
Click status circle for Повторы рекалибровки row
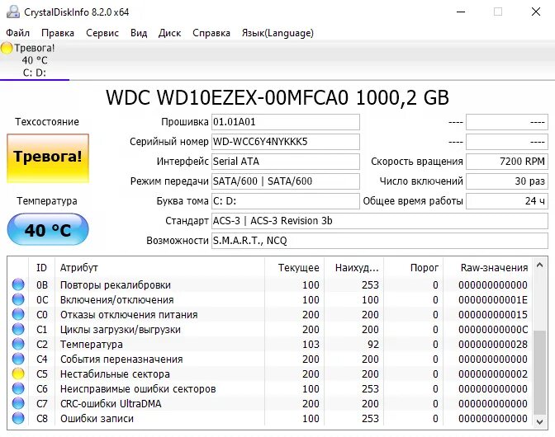point(18,284)
